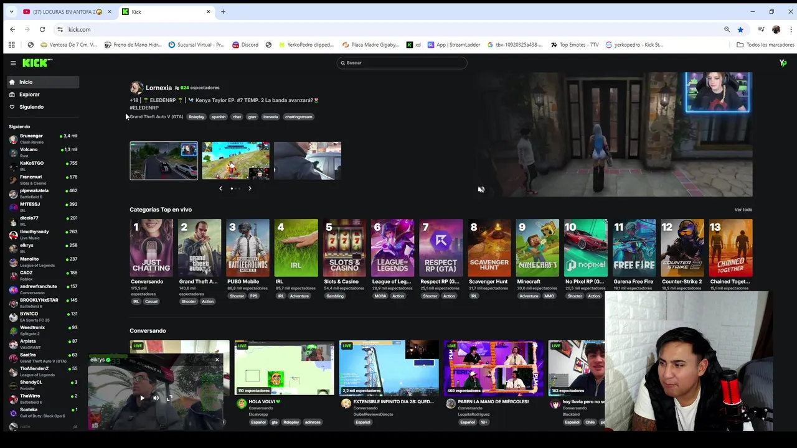Click Ver todo for top categories
The height and width of the screenshot is (448, 797).
tap(743, 210)
